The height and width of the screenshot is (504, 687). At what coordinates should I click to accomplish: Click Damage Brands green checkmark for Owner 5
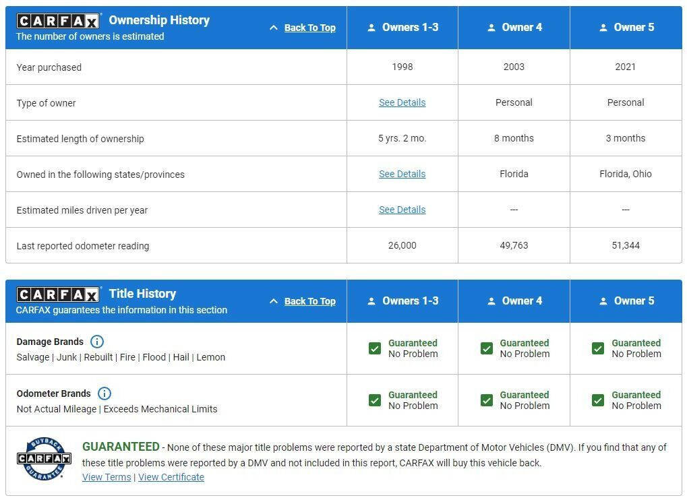point(598,348)
